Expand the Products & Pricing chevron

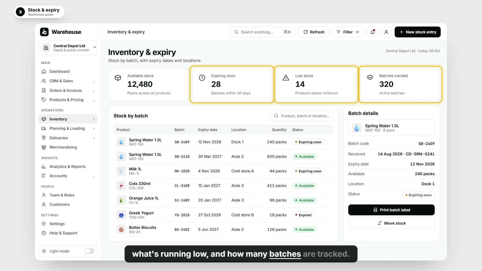(x=94, y=101)
